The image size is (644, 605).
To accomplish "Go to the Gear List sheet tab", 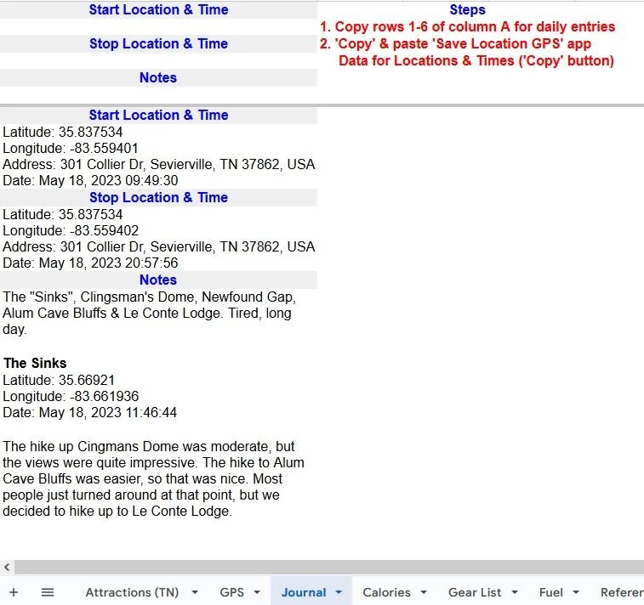I will (x=475, y=592).
